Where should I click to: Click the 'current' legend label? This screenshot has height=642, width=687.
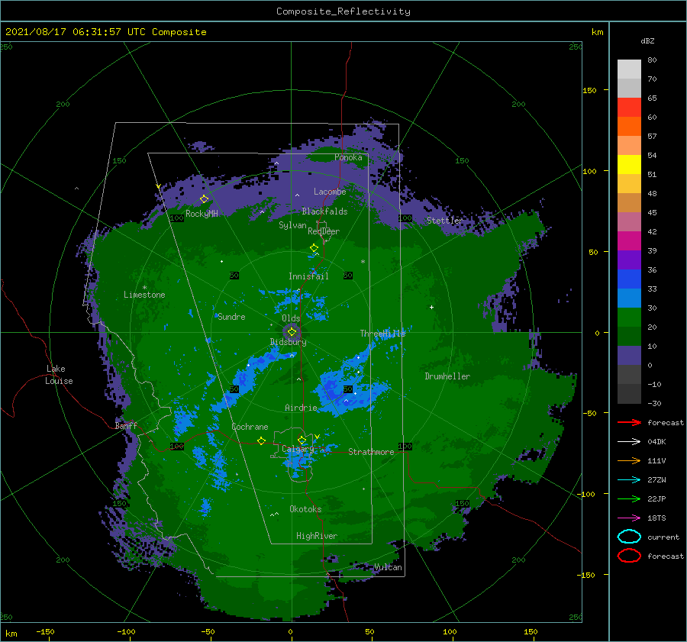663,537
